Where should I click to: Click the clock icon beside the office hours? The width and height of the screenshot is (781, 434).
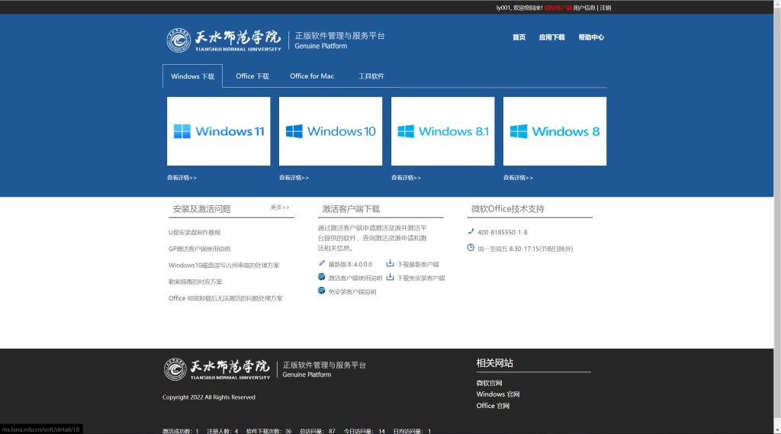pos(471,248)
